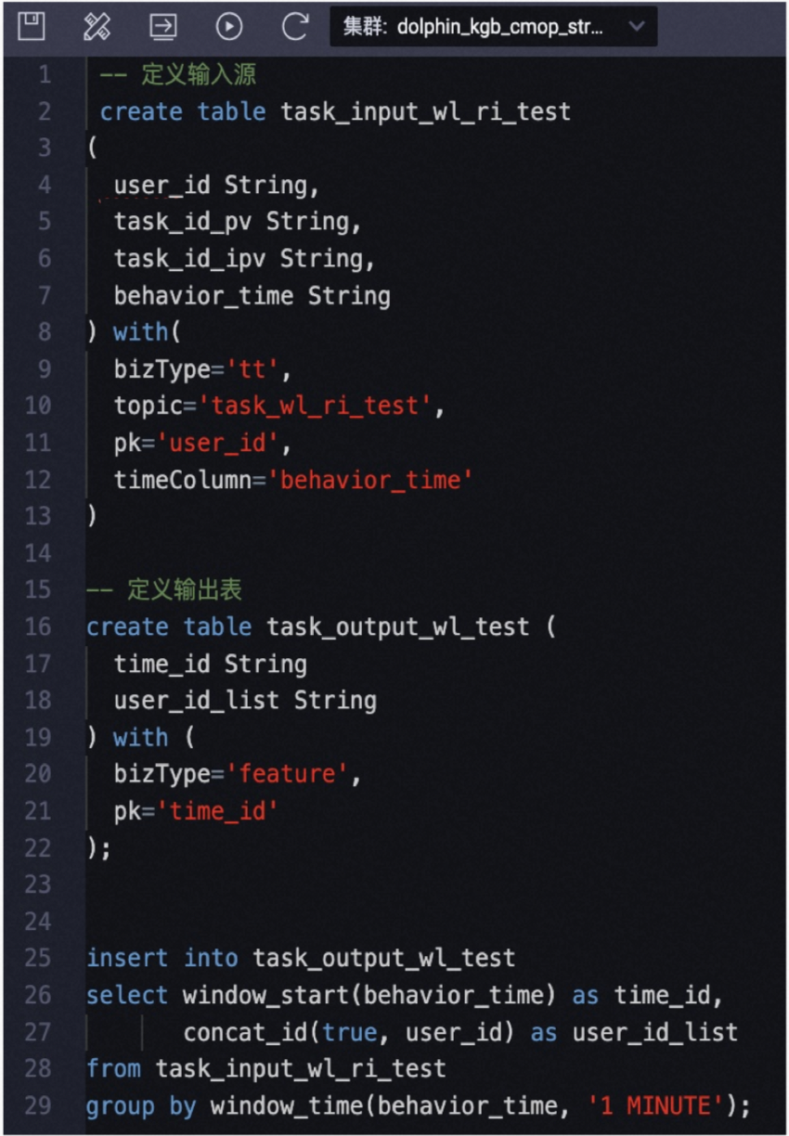Click the 'insert into' keyword line

click(162, 958)
